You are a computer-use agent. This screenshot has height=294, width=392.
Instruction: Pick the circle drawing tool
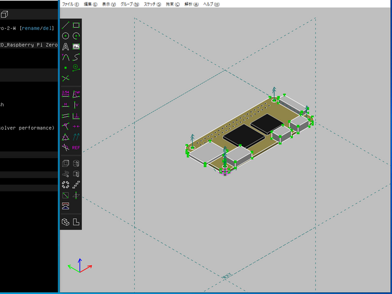(x=66, y=36)
